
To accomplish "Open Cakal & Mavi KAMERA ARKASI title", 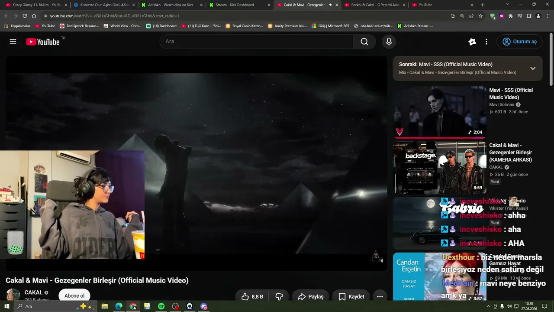I will [x=511, y=153].
